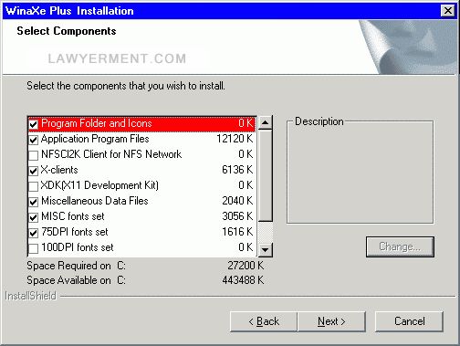Viewport: 460px width, 346px height.
Task: Select 'Application Program Files' row text
Action: [95, 139]
